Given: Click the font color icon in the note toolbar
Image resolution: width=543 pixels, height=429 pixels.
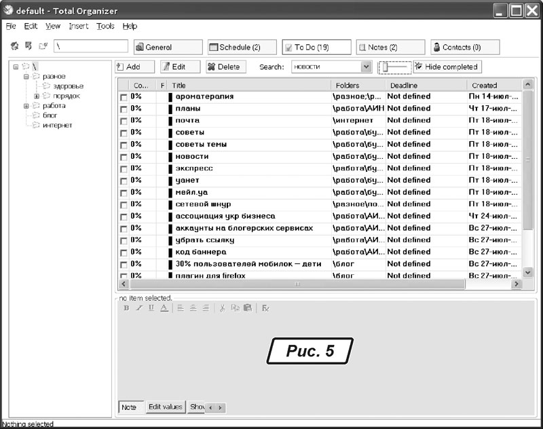Looking at the screenshot, I should point(164,307).
